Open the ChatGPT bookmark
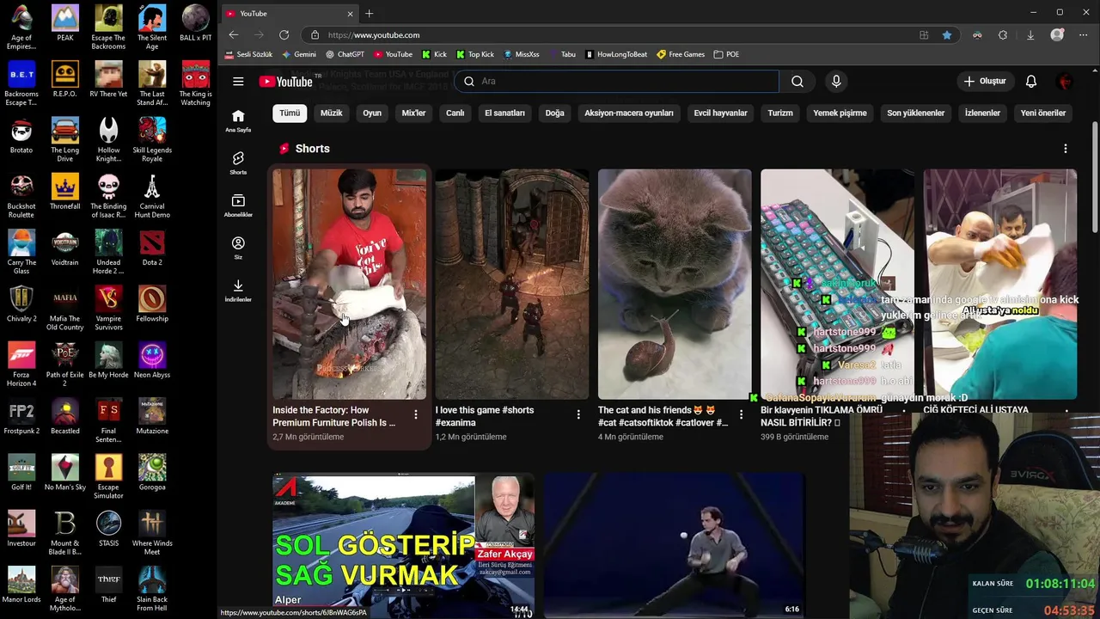The width and height of the screenshot is (1100, 619). [345, 54]
